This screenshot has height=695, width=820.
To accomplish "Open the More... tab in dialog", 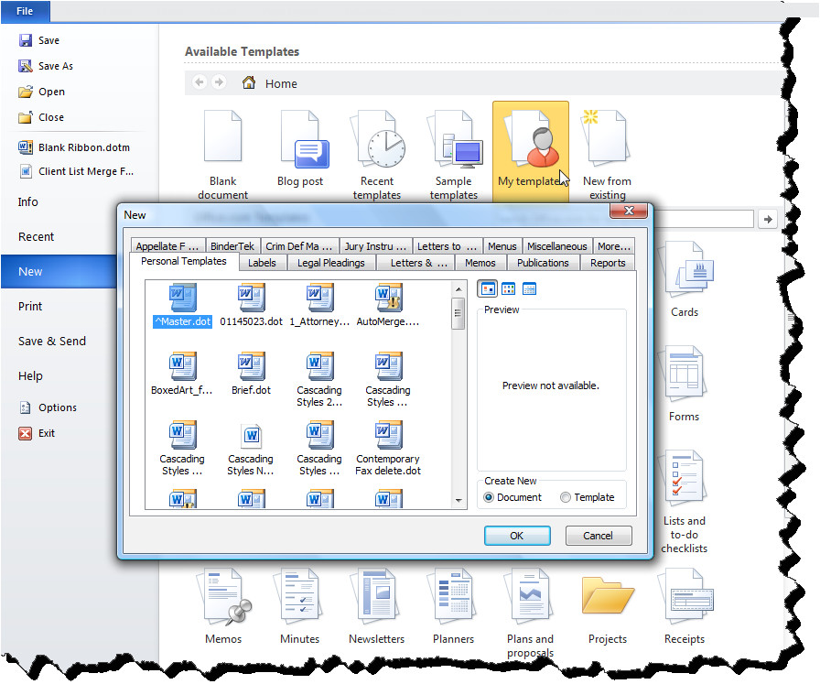I will click(613, 246).
